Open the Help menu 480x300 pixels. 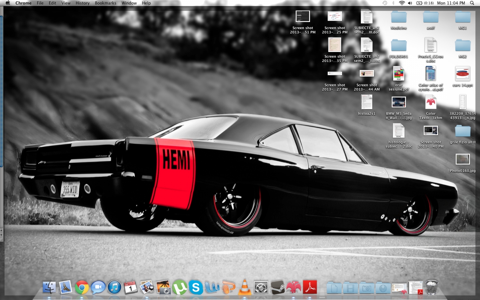click(146, 3)
